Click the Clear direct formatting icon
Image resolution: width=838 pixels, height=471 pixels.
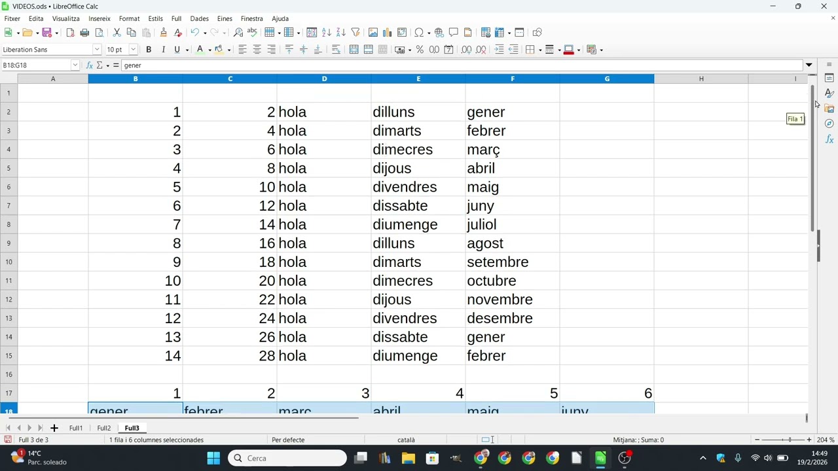(177, 32)
